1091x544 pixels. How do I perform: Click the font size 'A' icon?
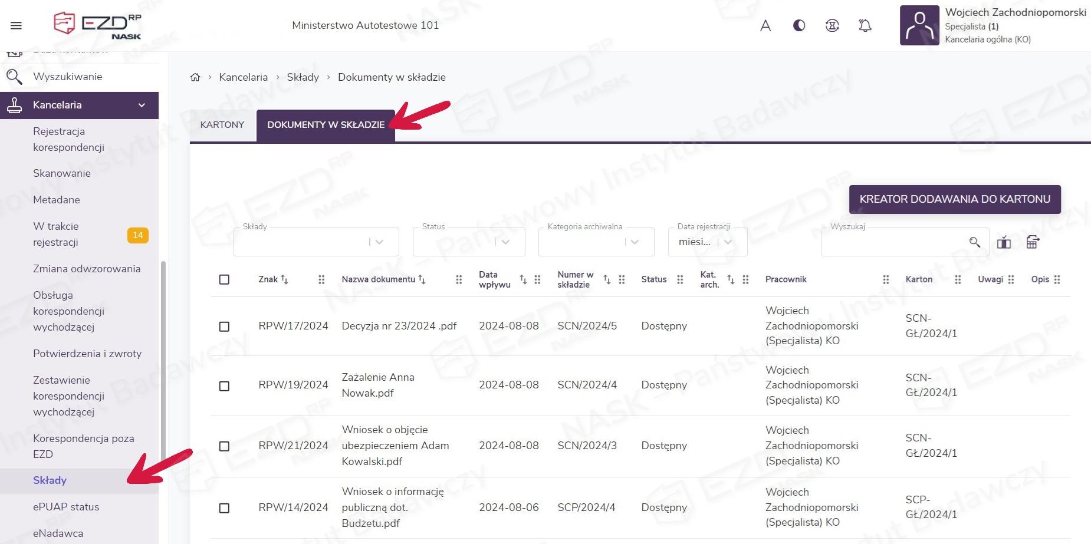(x=765, y=25)
